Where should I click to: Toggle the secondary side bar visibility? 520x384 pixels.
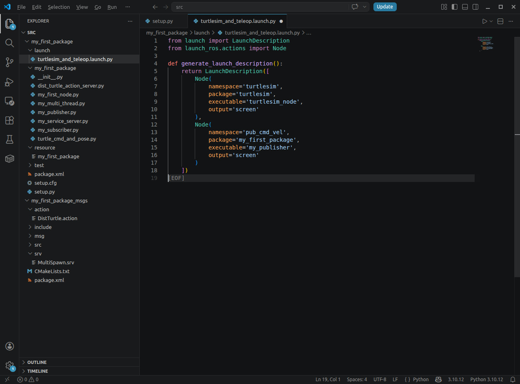(475, 7)
